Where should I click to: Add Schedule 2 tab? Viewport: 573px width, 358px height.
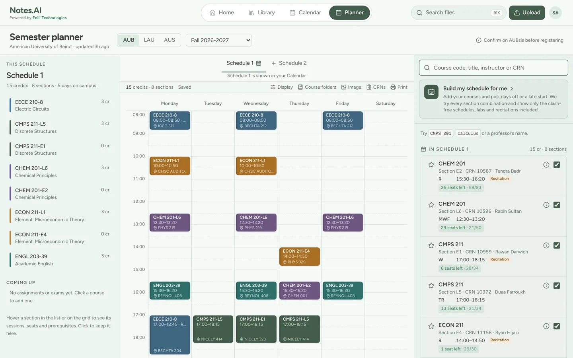tap(289, 63)
